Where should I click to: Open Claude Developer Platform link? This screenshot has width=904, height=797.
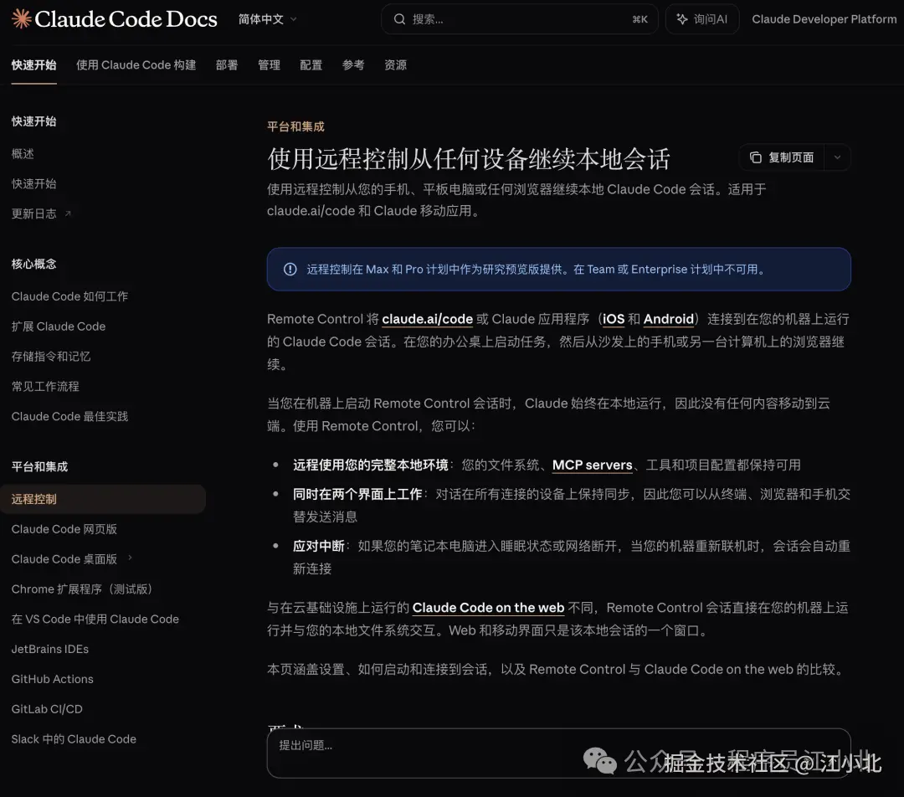click(824, 19)
